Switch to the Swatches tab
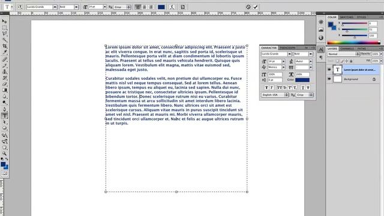Screen dimensions: 384x216 coord(347,17)
